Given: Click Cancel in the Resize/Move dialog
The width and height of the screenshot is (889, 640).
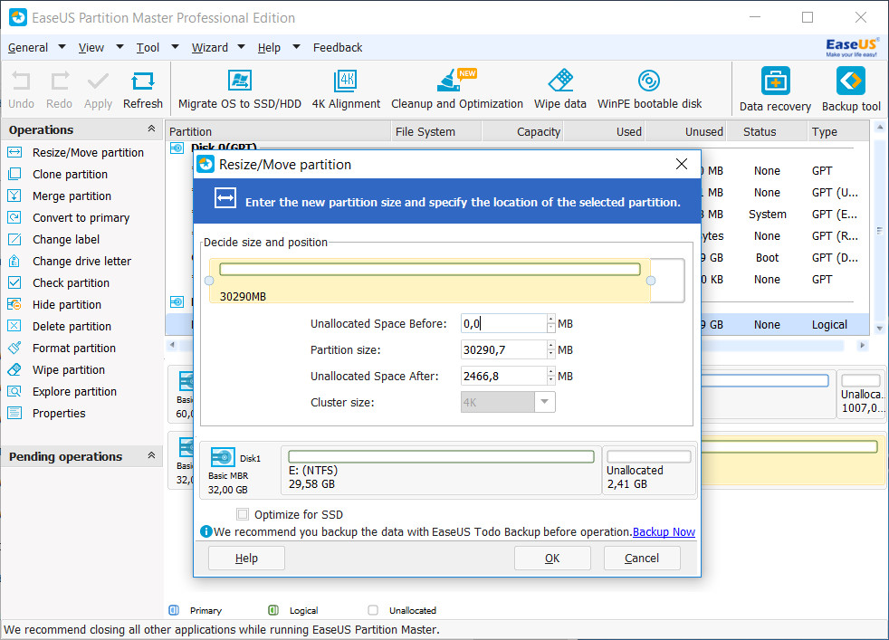Looking at the screenshot, I should [642, 559].
